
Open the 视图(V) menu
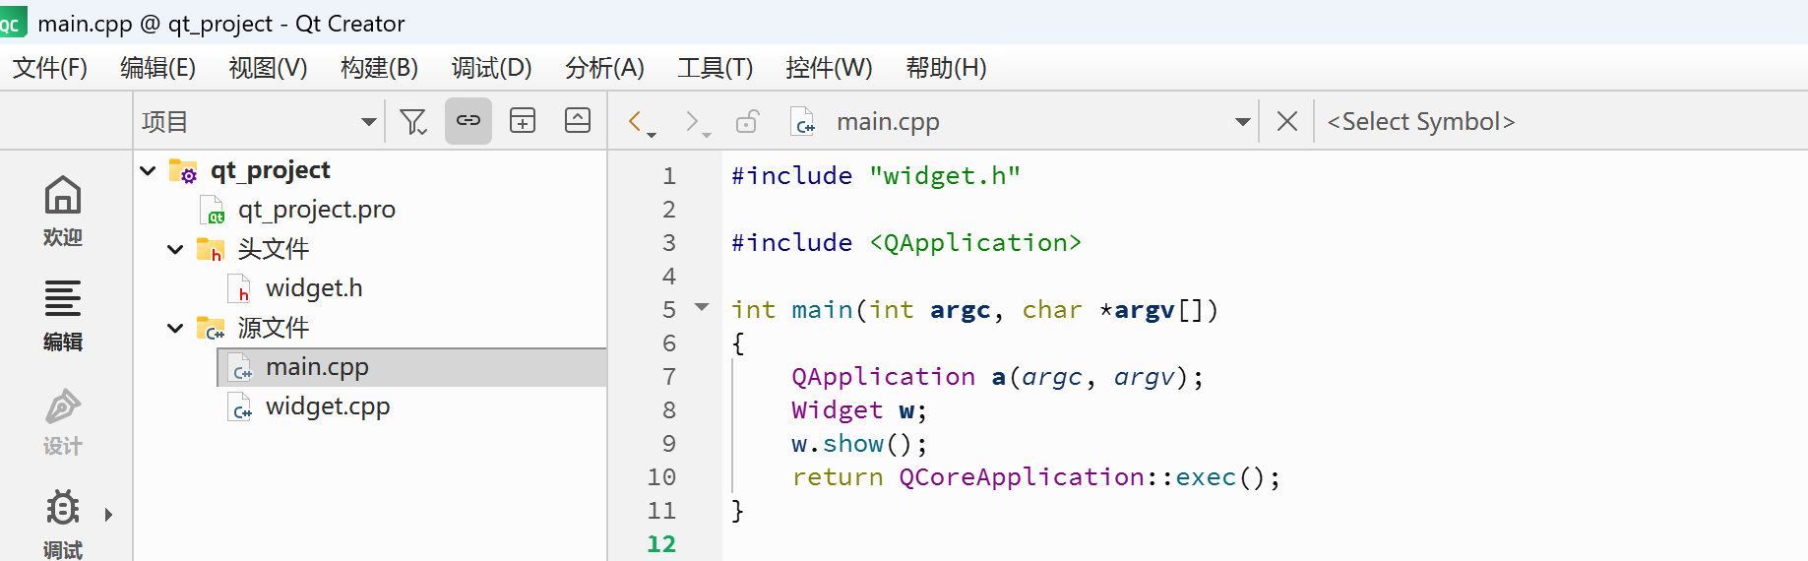[268, 68]
